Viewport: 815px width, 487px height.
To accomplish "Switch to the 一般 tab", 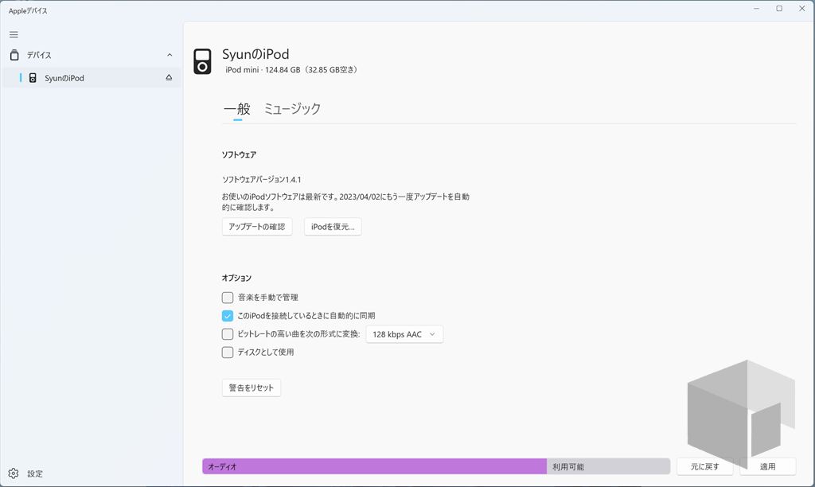I will click(237, 109).
